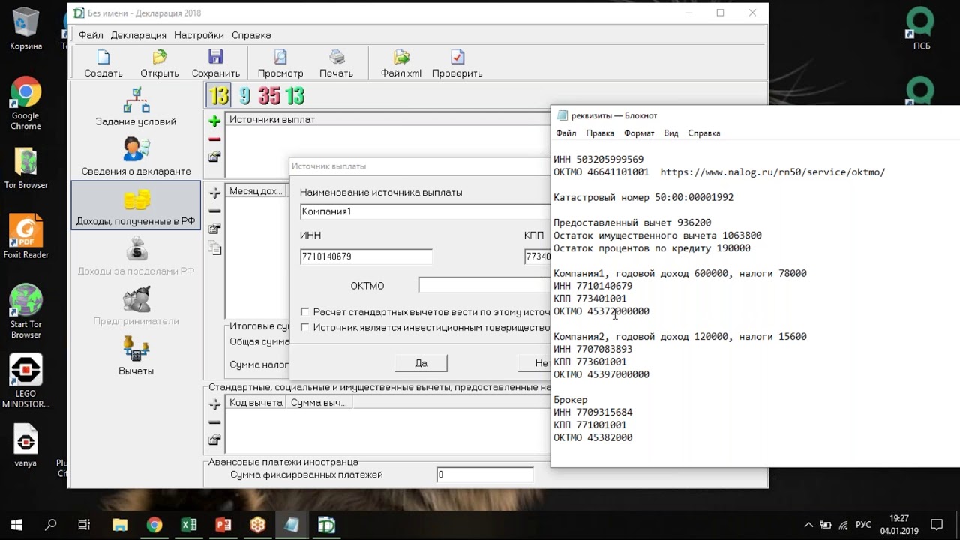Image resolution: width=960 pixels, height=540 pixels.
Task: Save the declaration with Сохранить icon
Action: pyautogui.click(x=216, y=57)
